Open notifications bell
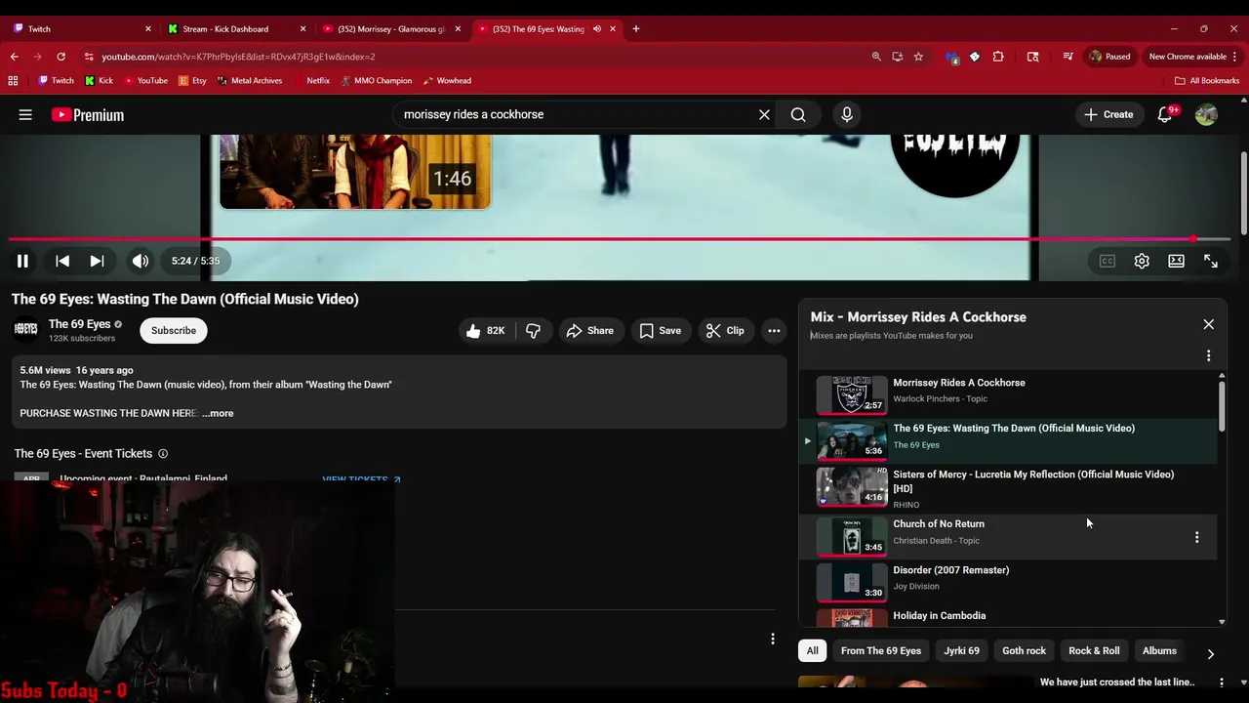The width and height of the screenshot is (1249, 703). tap(1165, 114)
